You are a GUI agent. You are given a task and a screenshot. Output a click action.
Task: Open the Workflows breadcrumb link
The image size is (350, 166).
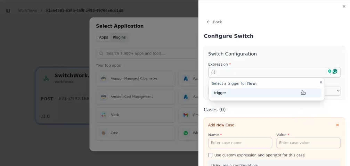click(x=27, y=10)
